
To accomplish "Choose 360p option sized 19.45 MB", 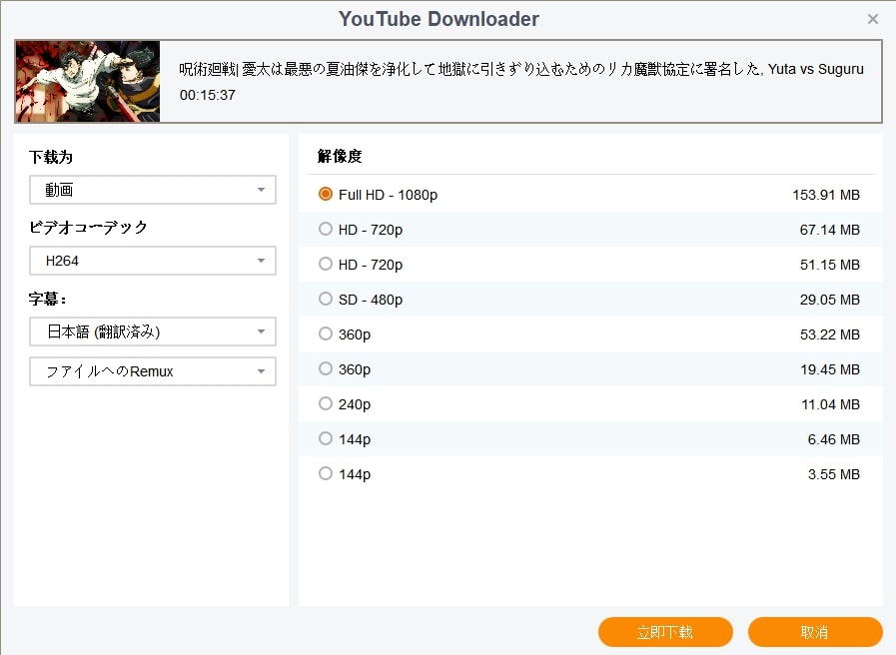I will pyautogui.click(x=326, y=368).
